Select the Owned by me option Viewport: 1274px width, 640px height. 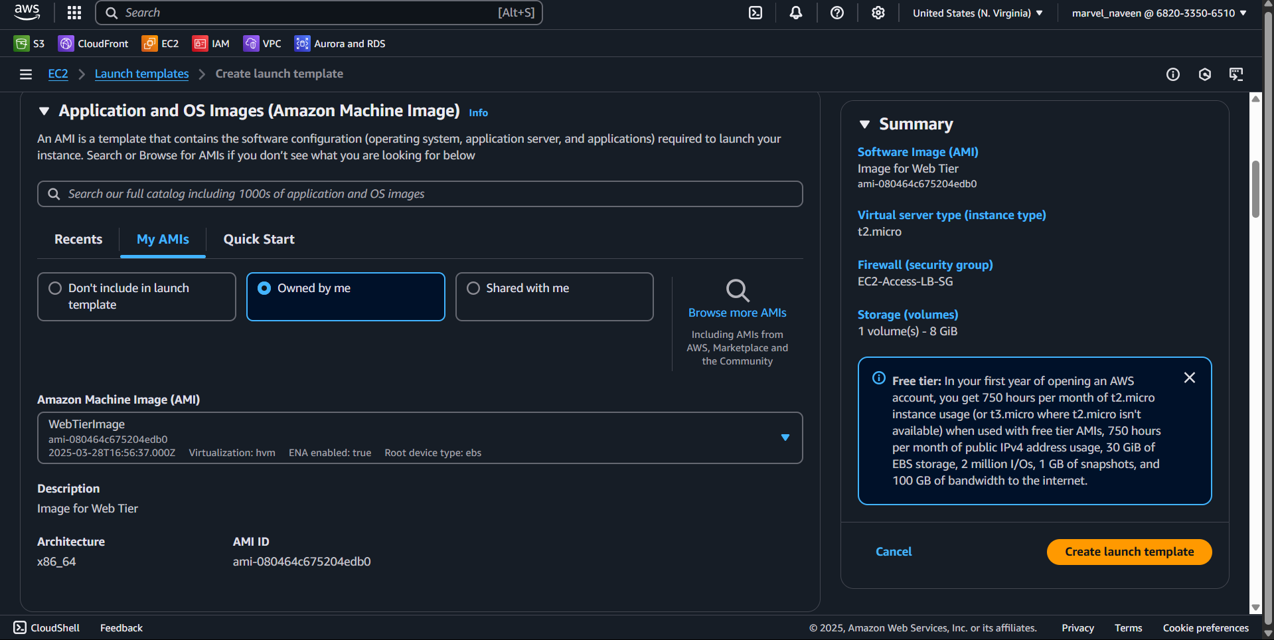tap(346, 297)
